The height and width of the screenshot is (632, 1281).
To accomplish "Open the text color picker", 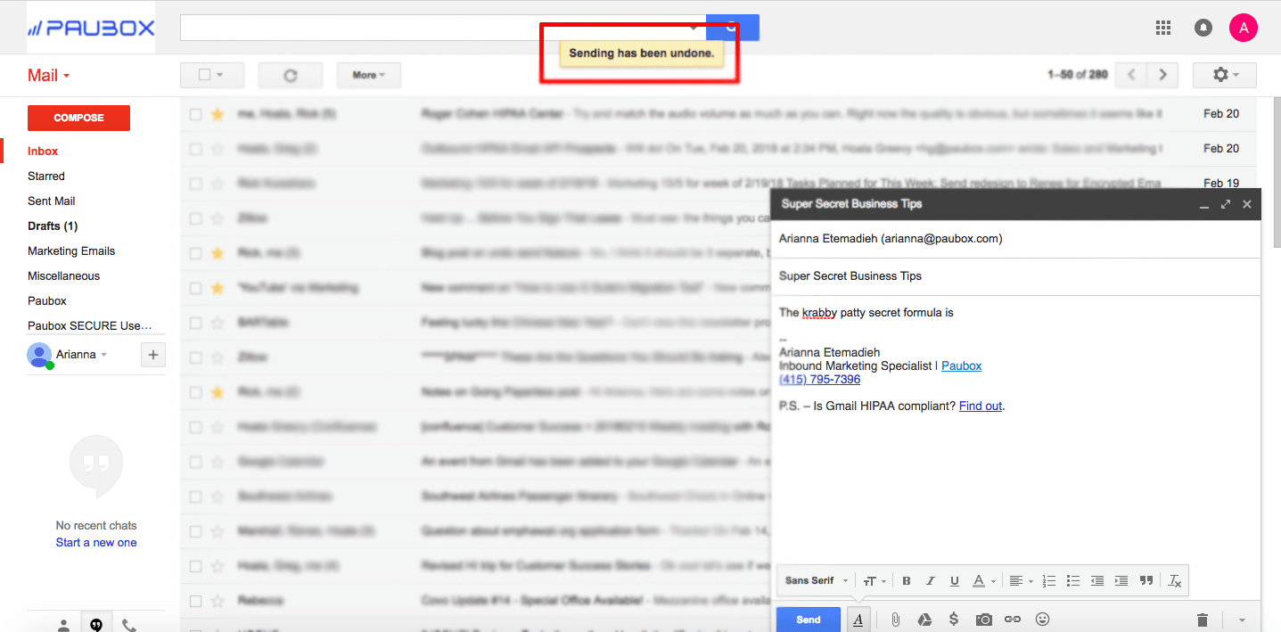I will 981,580.
